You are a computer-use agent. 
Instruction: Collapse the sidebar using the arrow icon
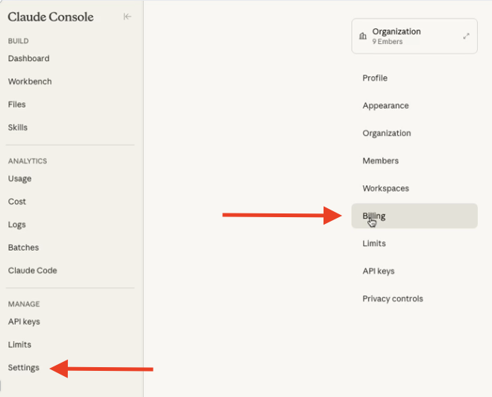tap(127, 16)
